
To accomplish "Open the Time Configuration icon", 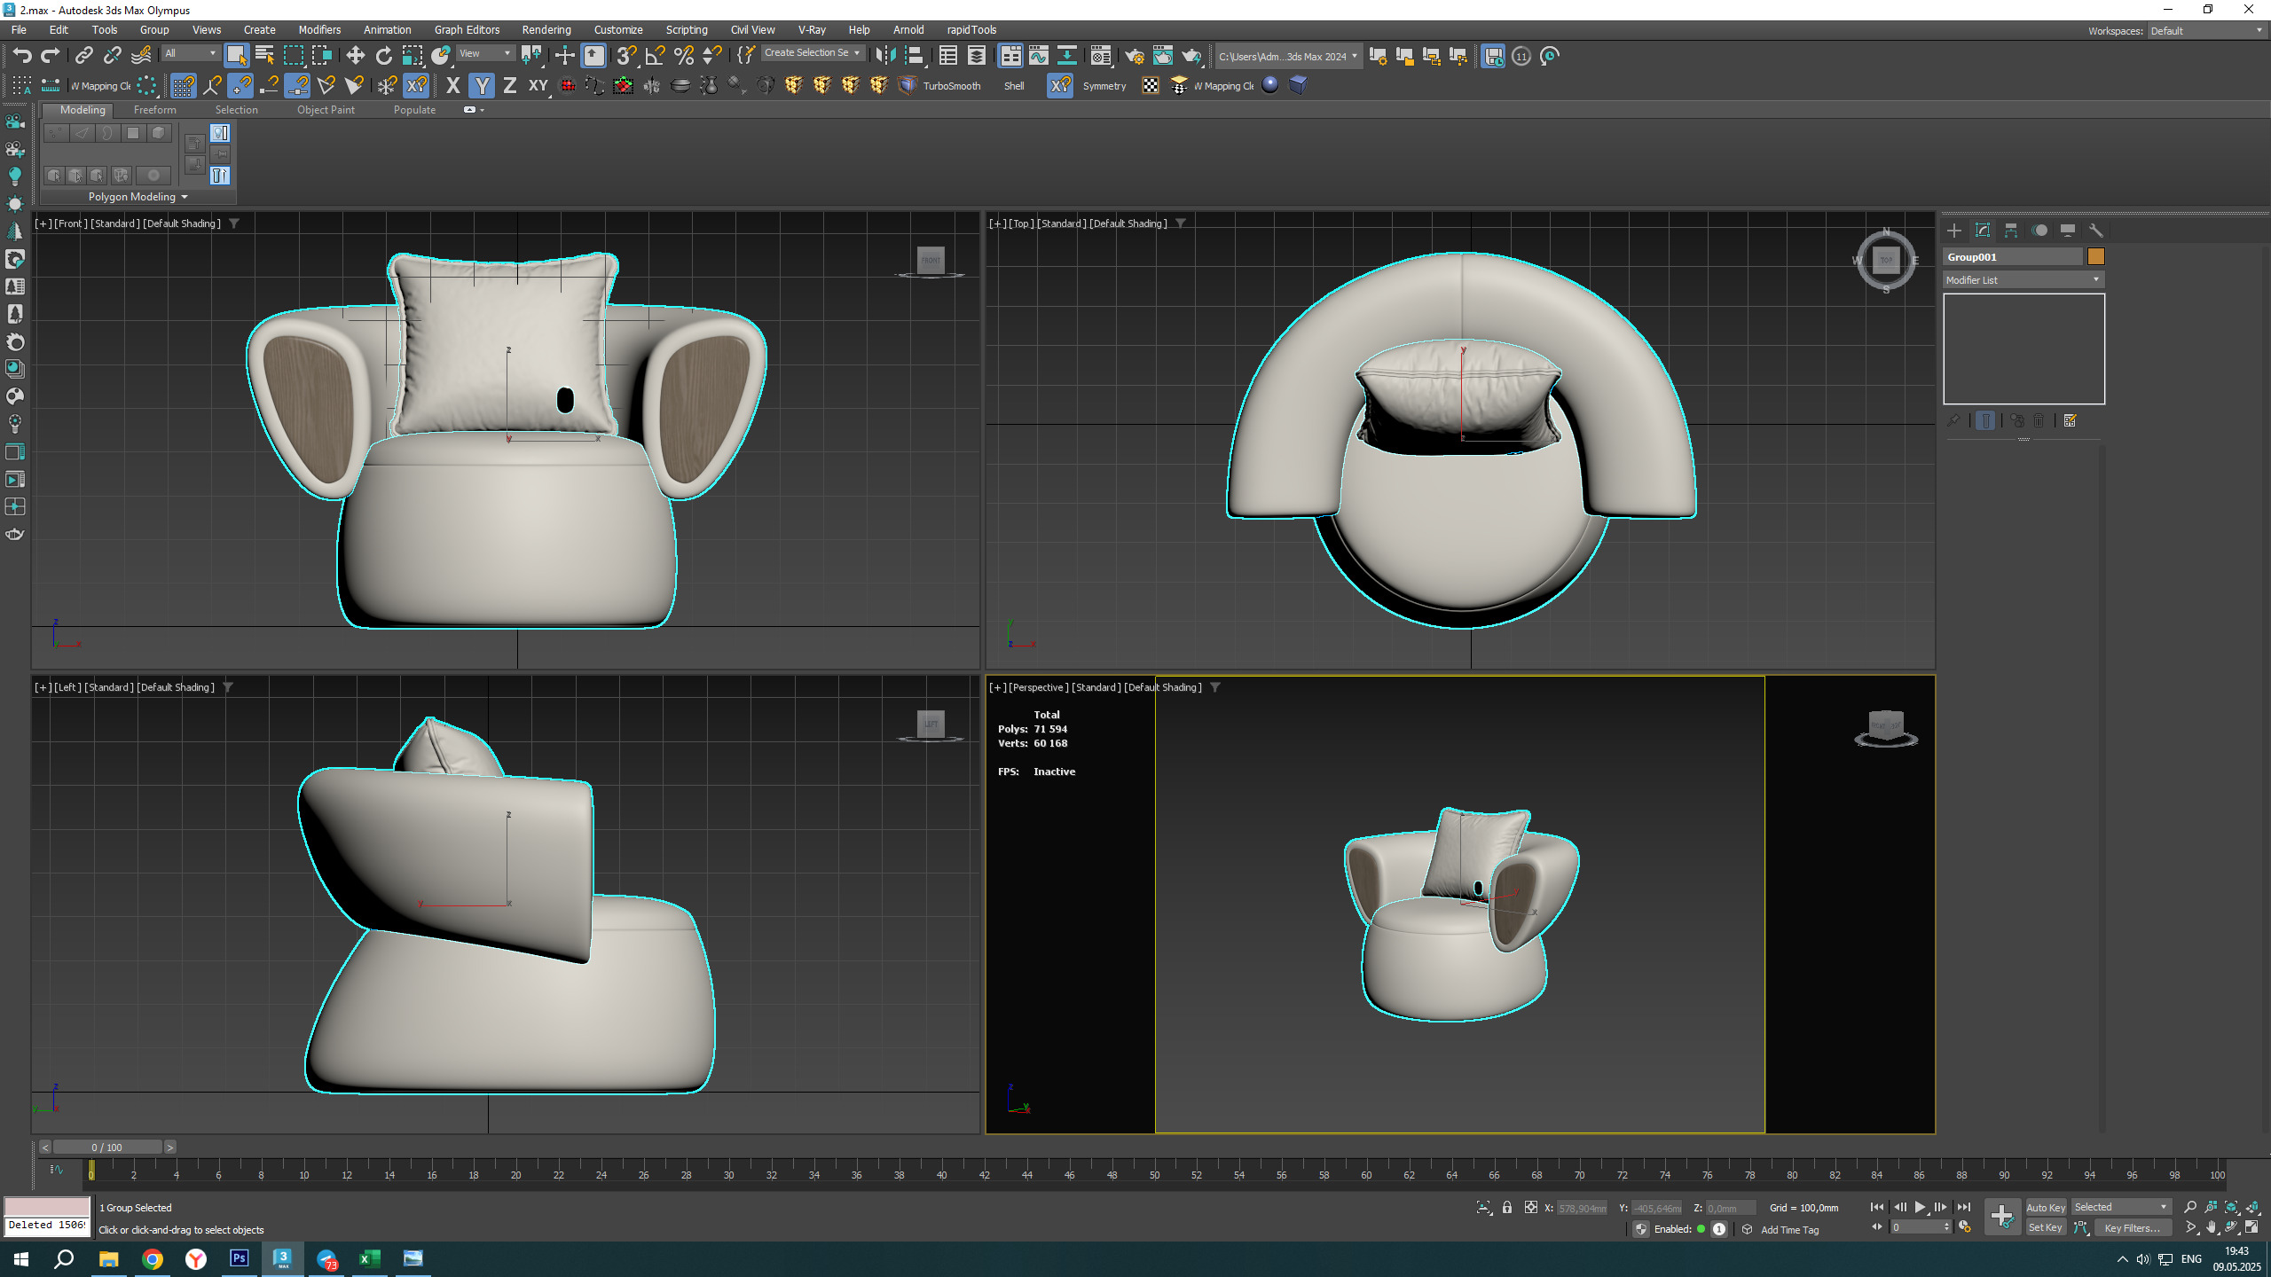I will (1965, 1227).
